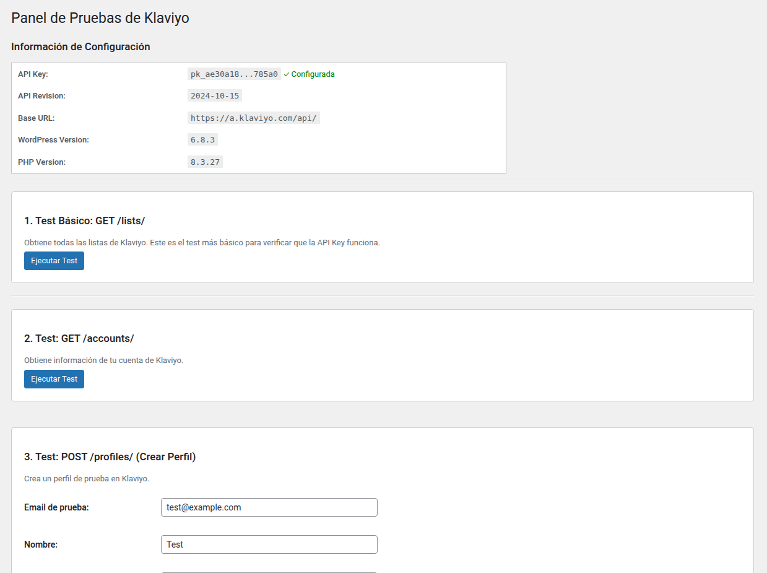Run the GET /accounts/ test

tap(54, 378)
